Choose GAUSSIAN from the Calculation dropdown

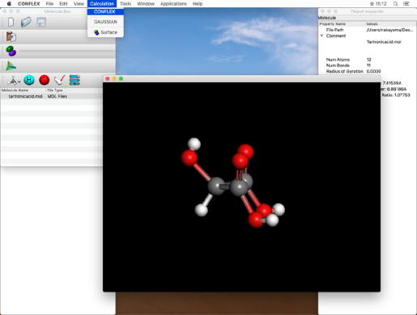[105, 22]
